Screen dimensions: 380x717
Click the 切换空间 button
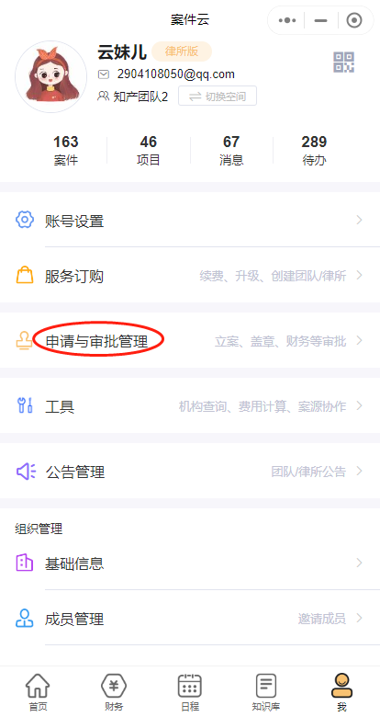[218, 96]
